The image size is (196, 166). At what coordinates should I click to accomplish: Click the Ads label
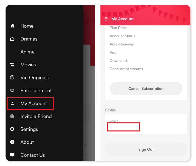coord(113,52)
